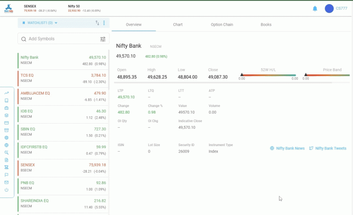Click the Low value 48,804.00
Screen dimensions: 353x215
point(188,77)
